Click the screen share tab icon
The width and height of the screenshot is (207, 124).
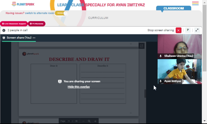(4, 38)
